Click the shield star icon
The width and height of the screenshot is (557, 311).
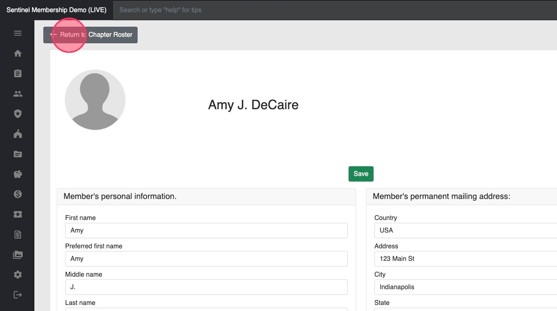point(18,114)
